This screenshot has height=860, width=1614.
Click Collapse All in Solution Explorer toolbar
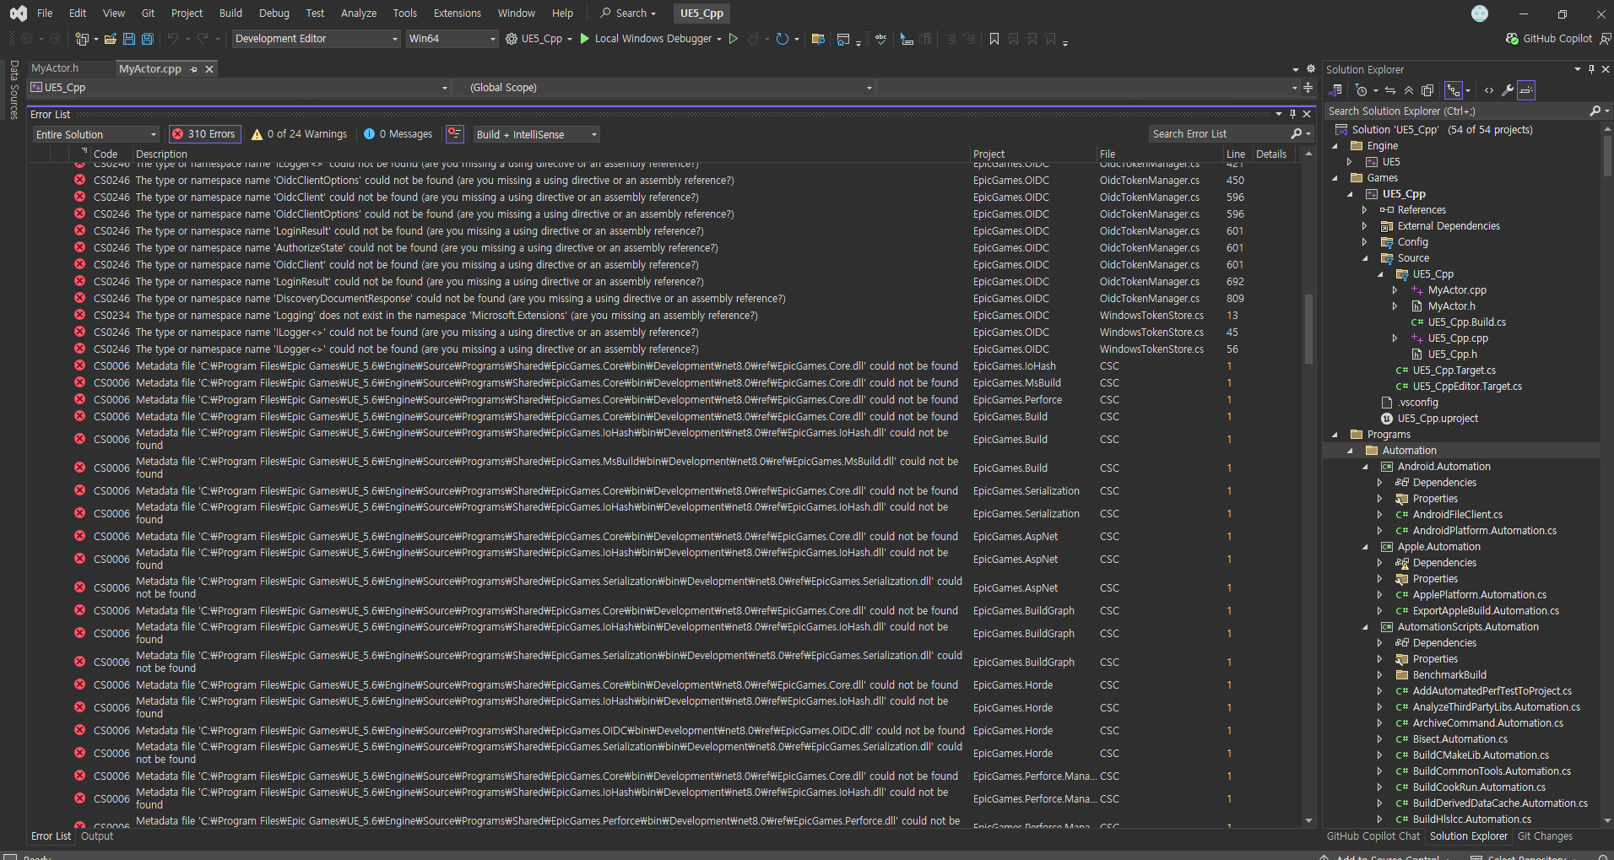tap(1409, 90)
